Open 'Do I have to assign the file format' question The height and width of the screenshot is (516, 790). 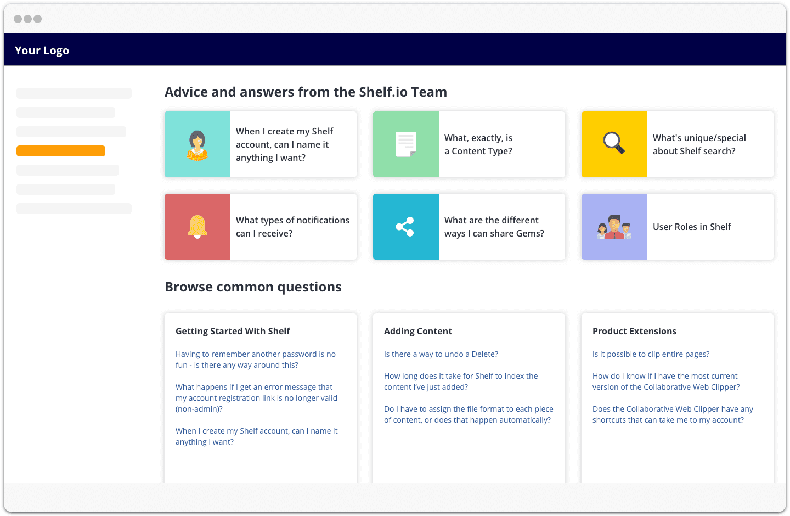point(469,414)
